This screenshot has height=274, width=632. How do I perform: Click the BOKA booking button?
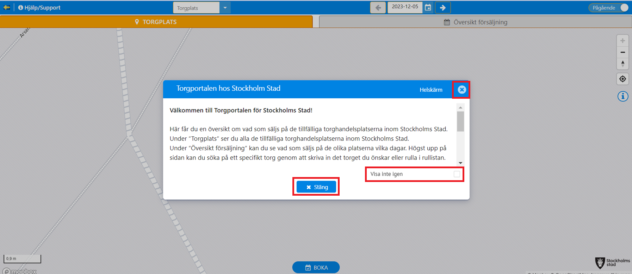pos(316,267)
